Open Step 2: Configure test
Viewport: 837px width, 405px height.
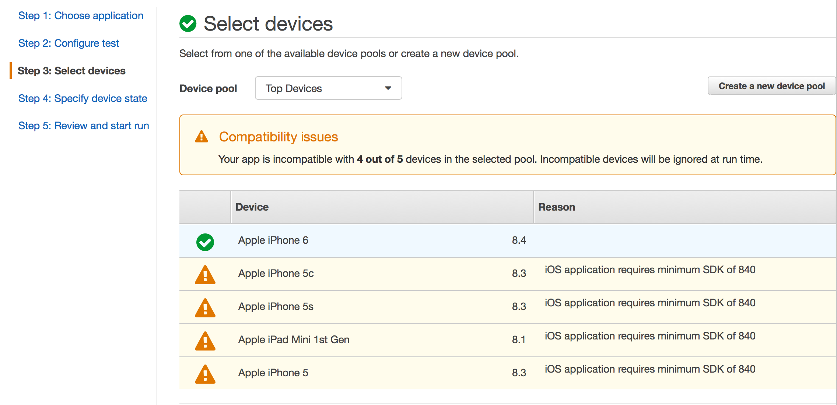pos(69,43)
